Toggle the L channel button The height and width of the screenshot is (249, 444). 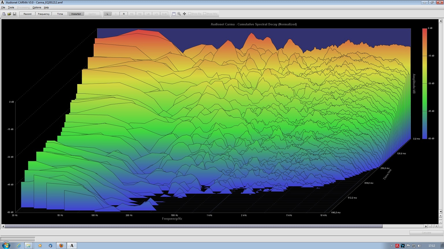coord(108,14)
